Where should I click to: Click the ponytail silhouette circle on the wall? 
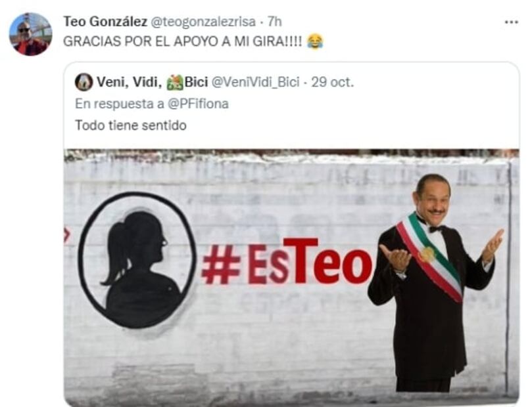(x=137, y=260)
